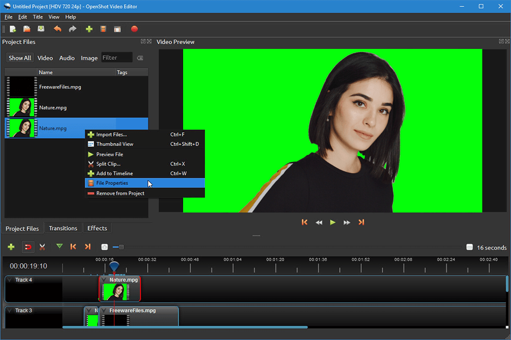
Task: Expand the Track 4 arrow menu
Action: click(x=10, y=280)
